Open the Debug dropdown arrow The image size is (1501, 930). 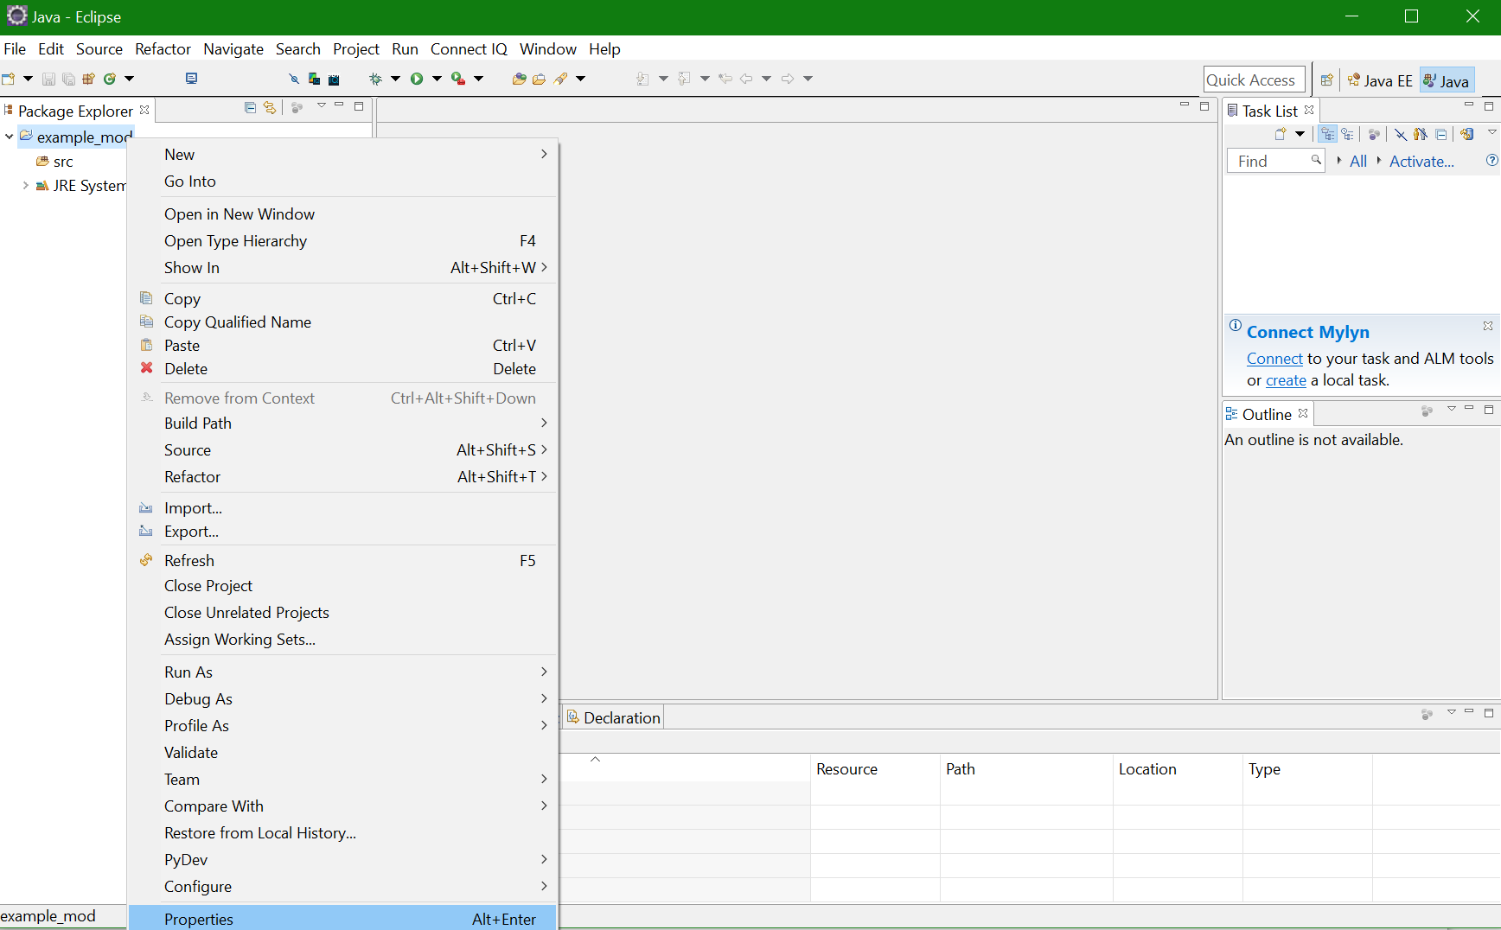point(395,79)
